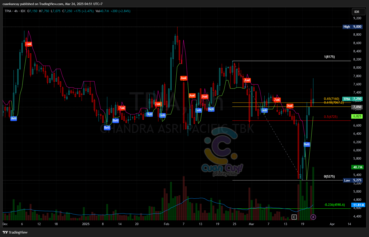Click the first Beli signal in early December
Screen dimensions: 369x237
tap(14, 118)
